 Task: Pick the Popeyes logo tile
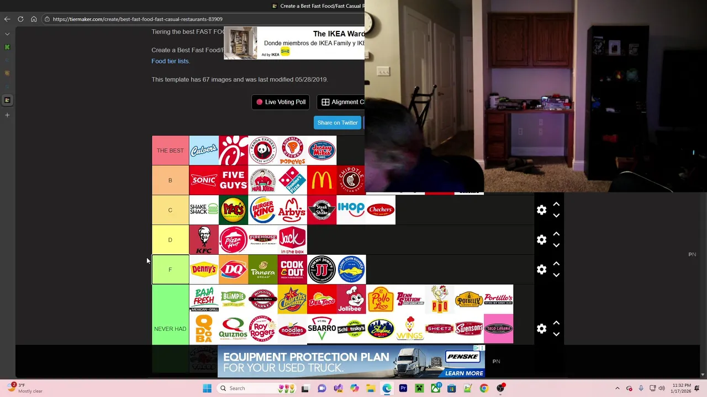click(x=292, y=151)
